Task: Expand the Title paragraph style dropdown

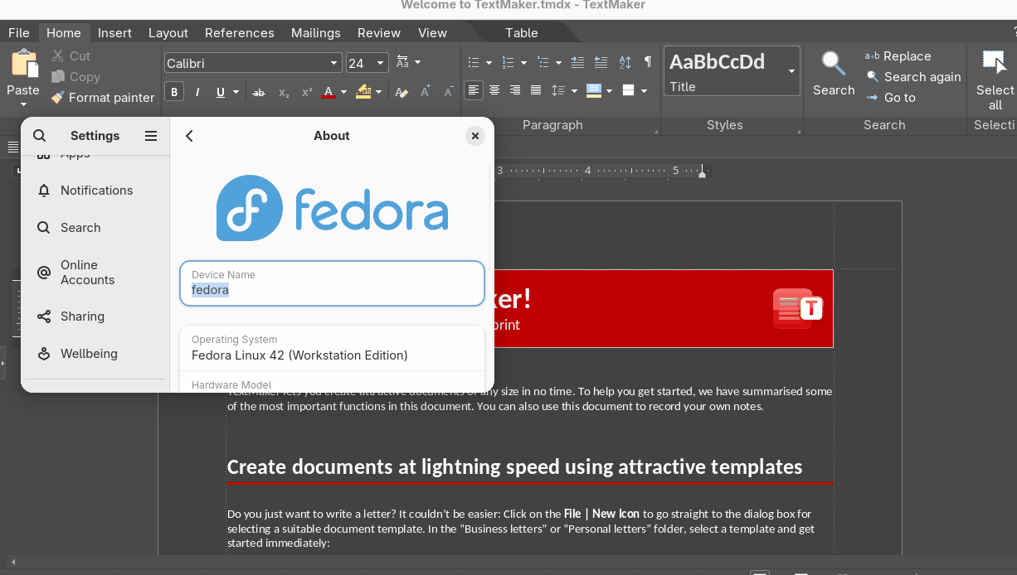Action: coord(791,71)
